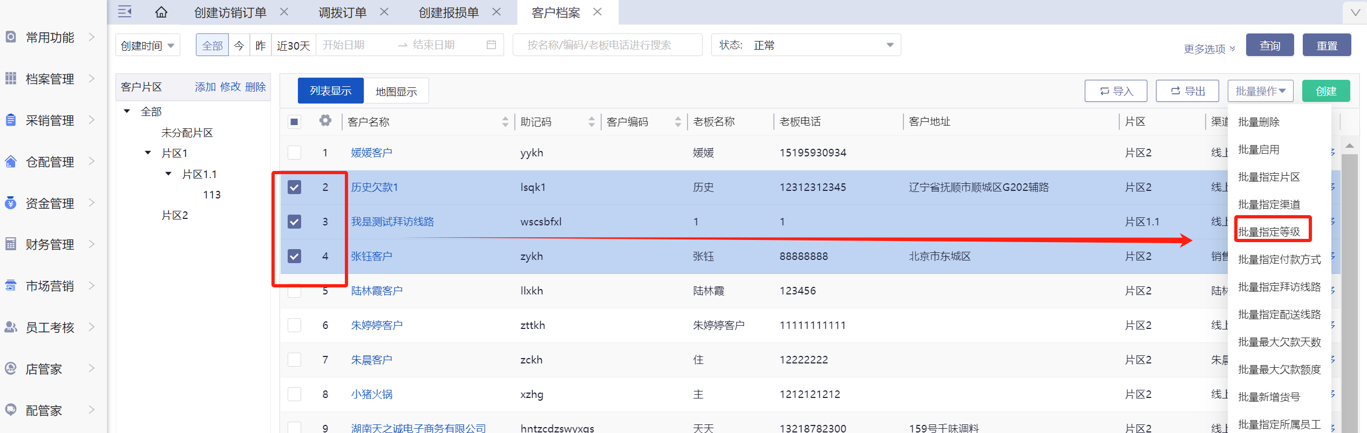Switch to the 创建访销订单 tab
The width and height of the screenshot is (1367, 433).
tap(230, 12)
